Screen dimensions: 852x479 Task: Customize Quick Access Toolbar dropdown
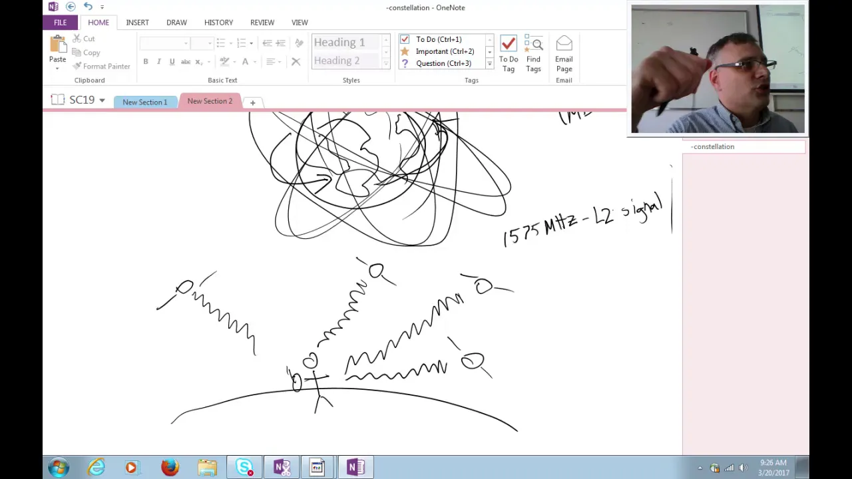pyautogui.click(x=102, y=7)
